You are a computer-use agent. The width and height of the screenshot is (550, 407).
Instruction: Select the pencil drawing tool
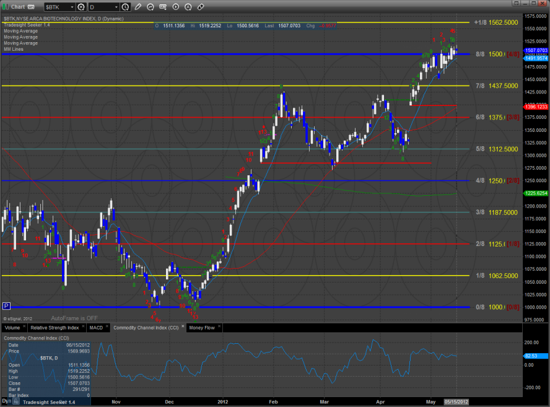137,7
